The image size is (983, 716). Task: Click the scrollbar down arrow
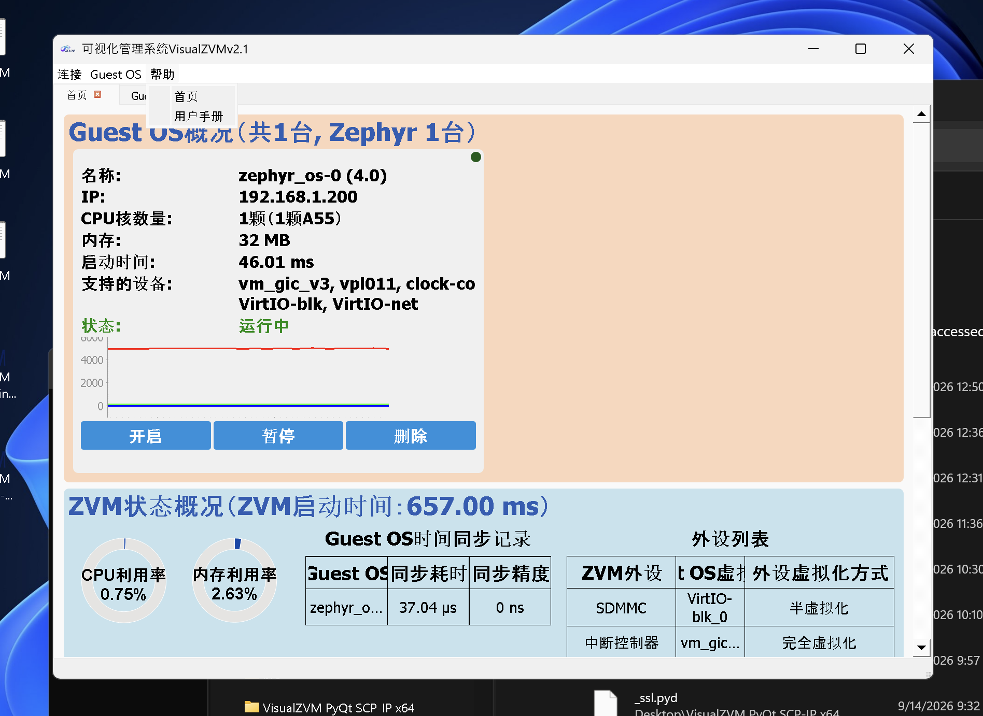coord(921,648)
